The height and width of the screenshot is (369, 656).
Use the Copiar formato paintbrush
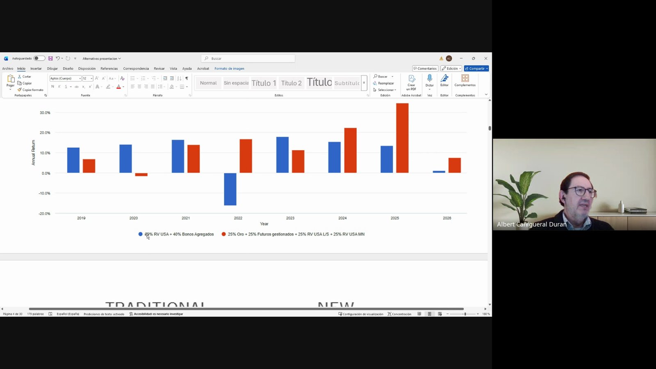[30, 90]
